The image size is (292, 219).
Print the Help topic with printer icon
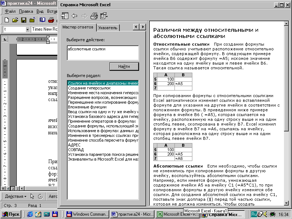[94, 16]
